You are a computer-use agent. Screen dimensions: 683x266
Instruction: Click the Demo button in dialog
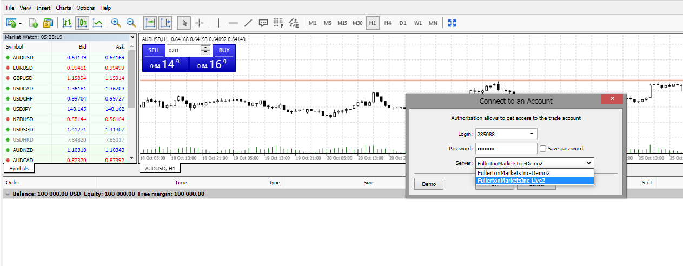click(x=429, y=184)
